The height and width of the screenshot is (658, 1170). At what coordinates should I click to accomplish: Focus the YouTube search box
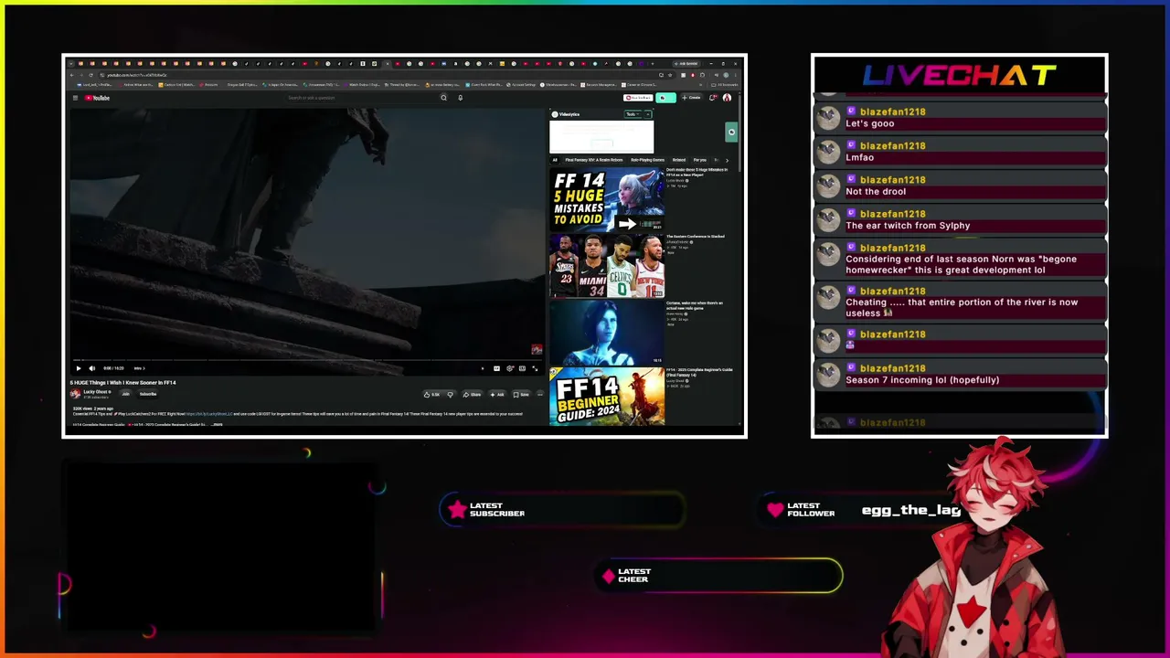pyautogui.click(x=361, y=98)
